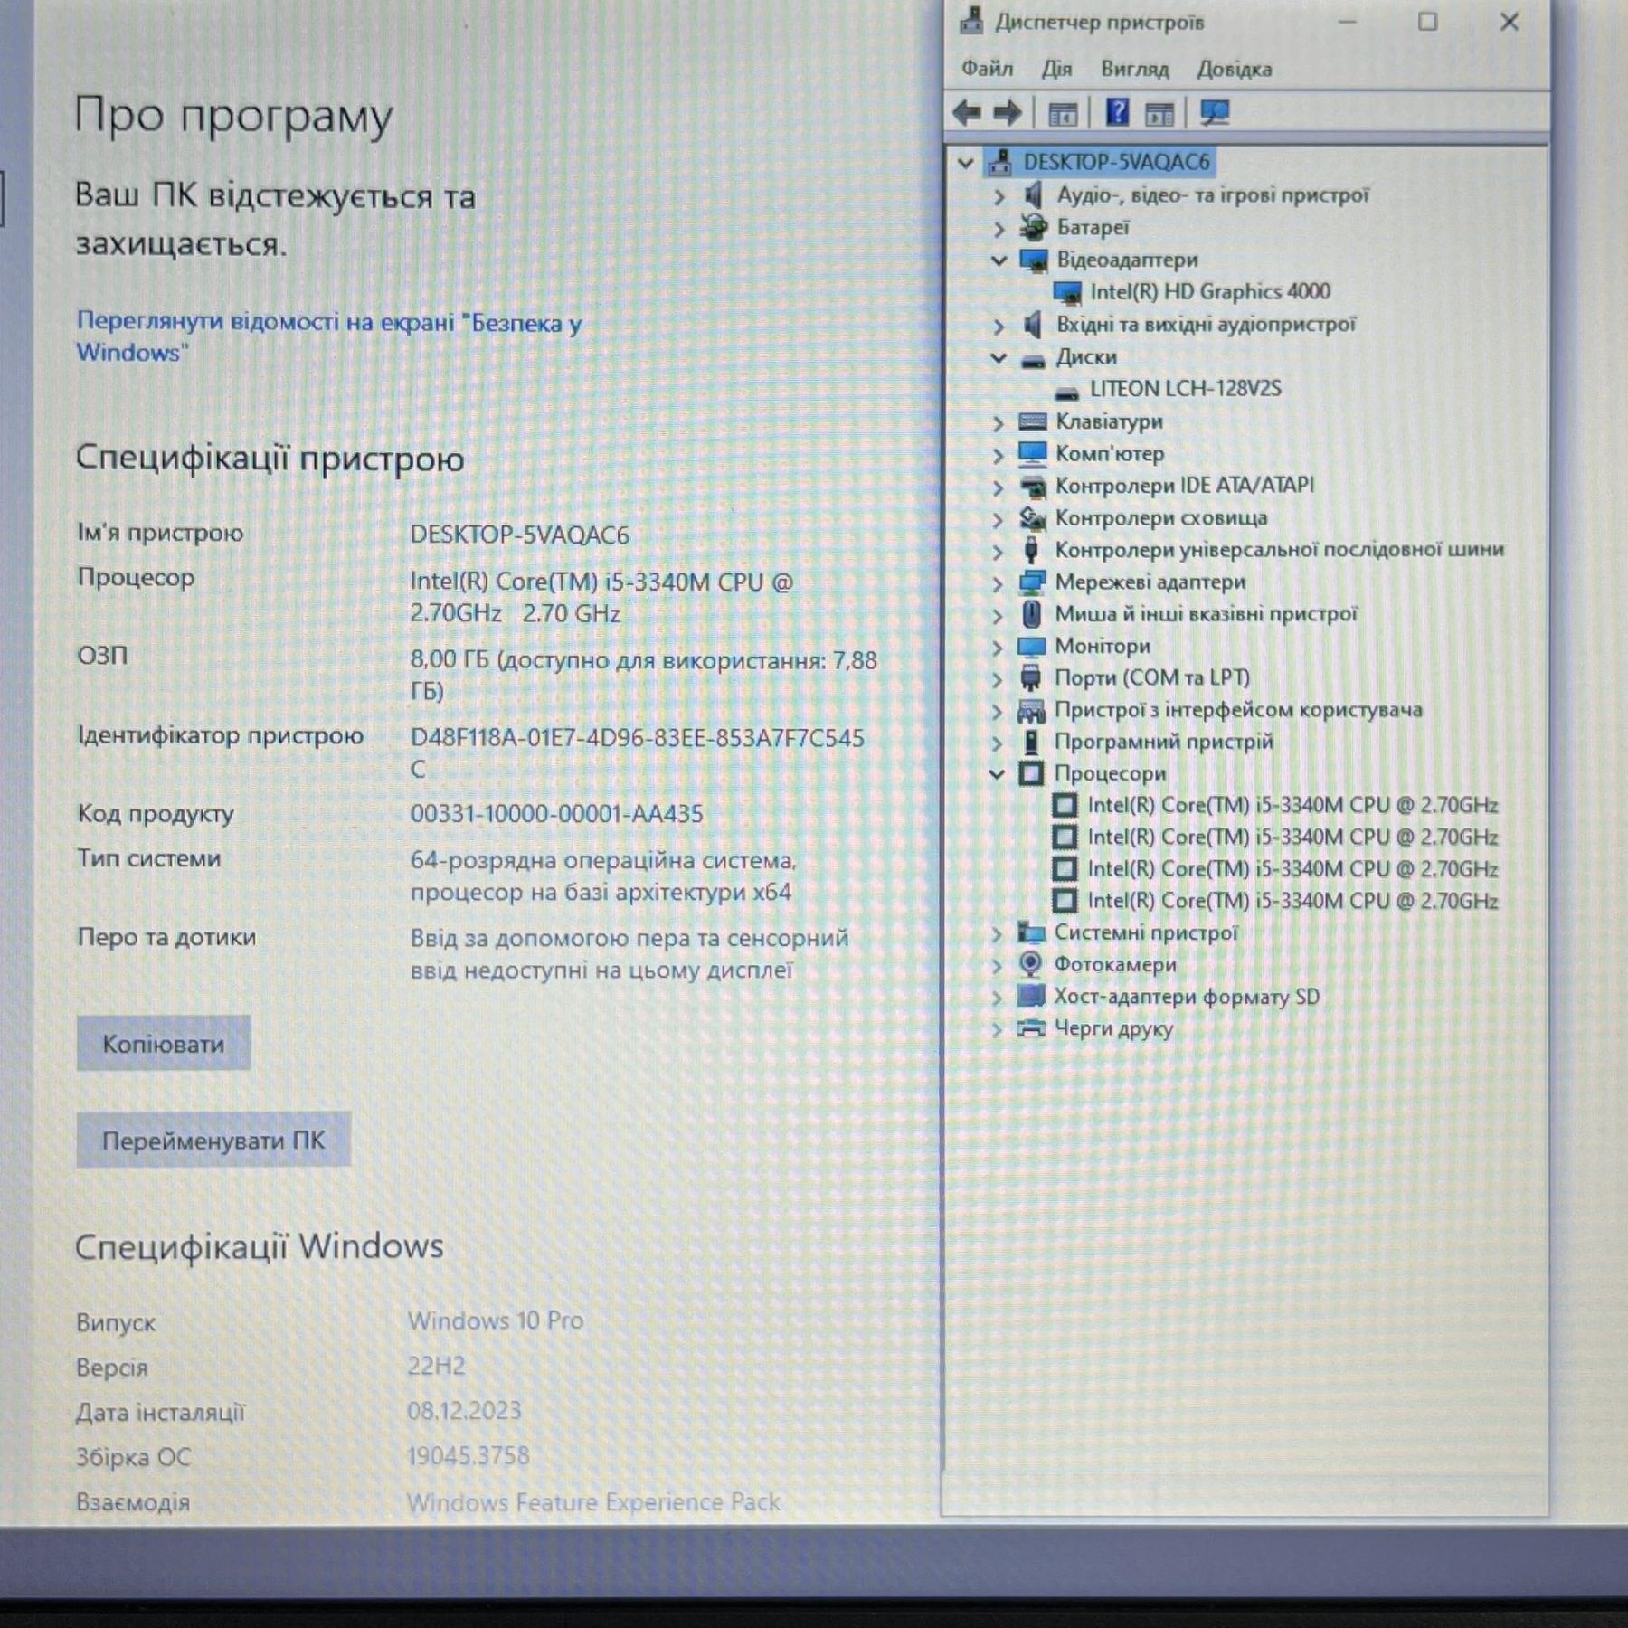The width and height of the screenshot is (1628, 1628).
Task: Expand the Системні пристрої category
Action: (997, 934)
